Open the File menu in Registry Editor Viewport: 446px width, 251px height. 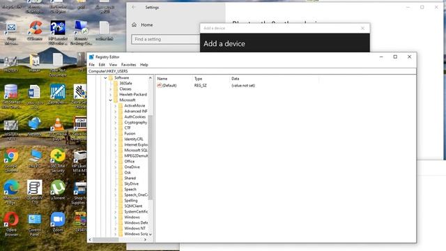point(91,65)
